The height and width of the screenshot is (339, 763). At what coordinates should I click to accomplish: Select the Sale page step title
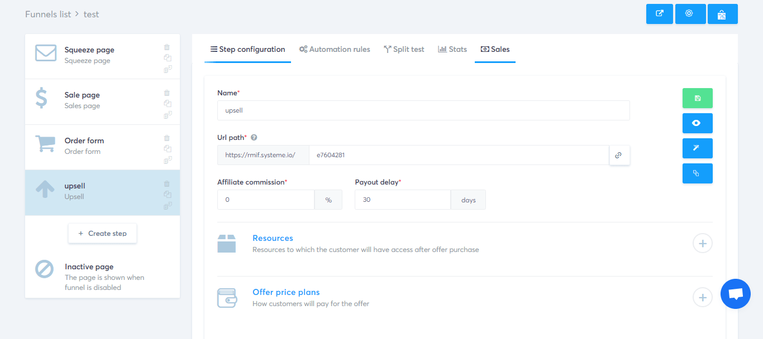point(82,95)
